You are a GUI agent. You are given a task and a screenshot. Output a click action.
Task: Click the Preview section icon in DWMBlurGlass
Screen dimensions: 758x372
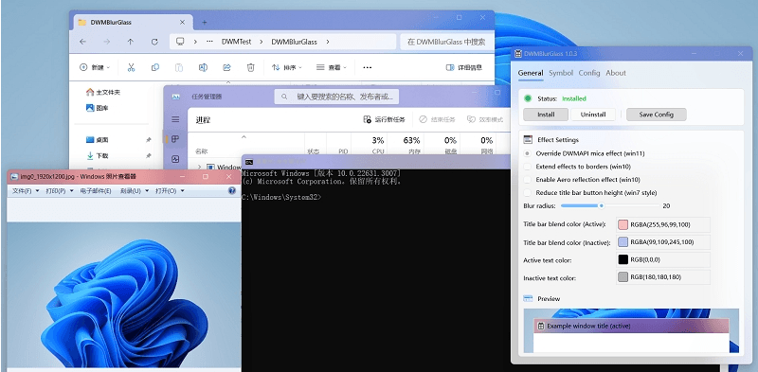click(528, 298)
